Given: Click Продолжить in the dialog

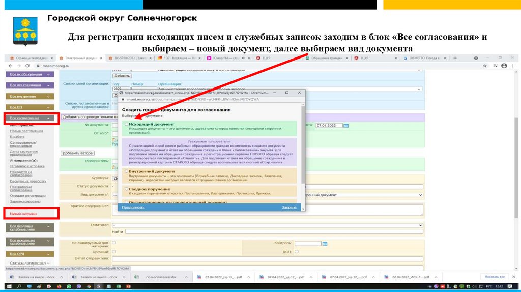Looking at the screenshot, I should coord(133,207).
